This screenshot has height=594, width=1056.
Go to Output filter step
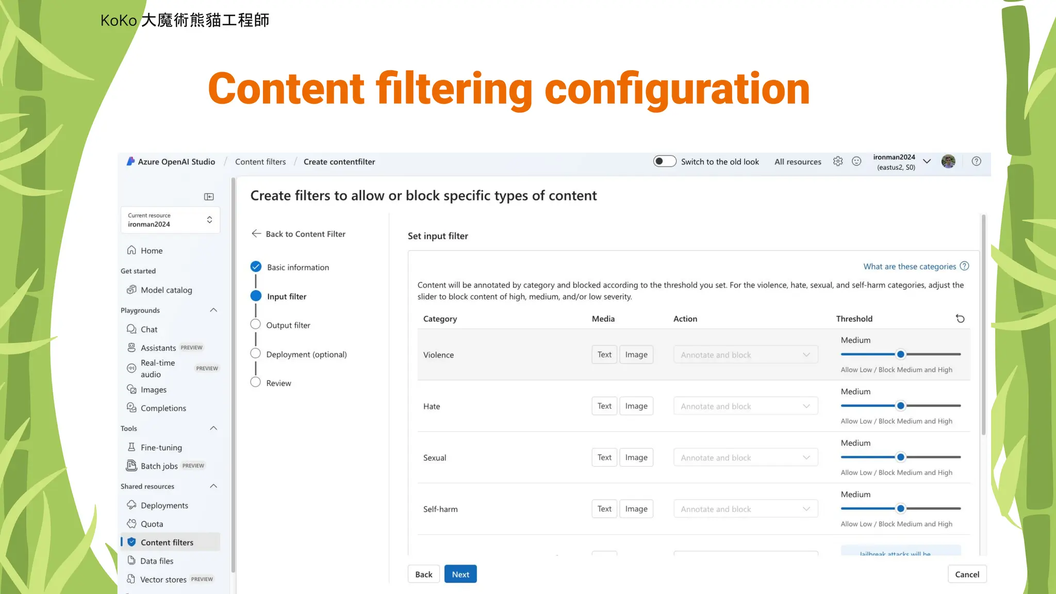click(x=280, y=325)
